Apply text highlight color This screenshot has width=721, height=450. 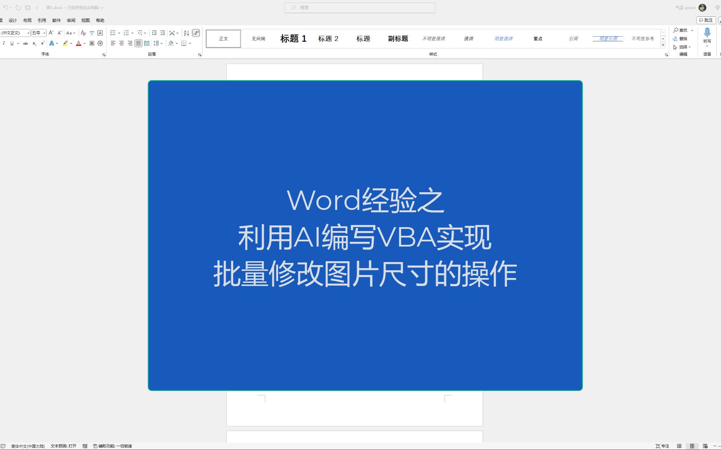click(65, 44)
